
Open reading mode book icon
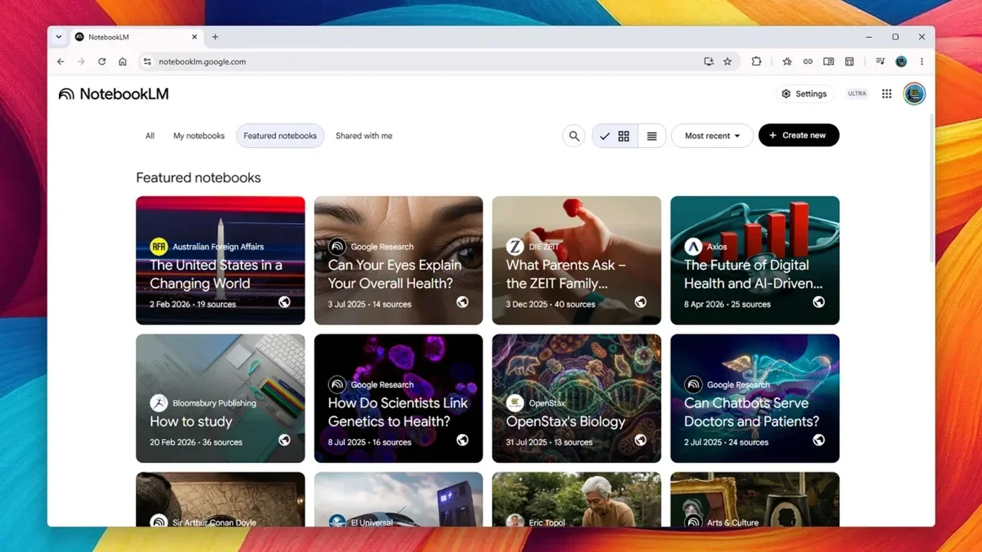point(829,61)
